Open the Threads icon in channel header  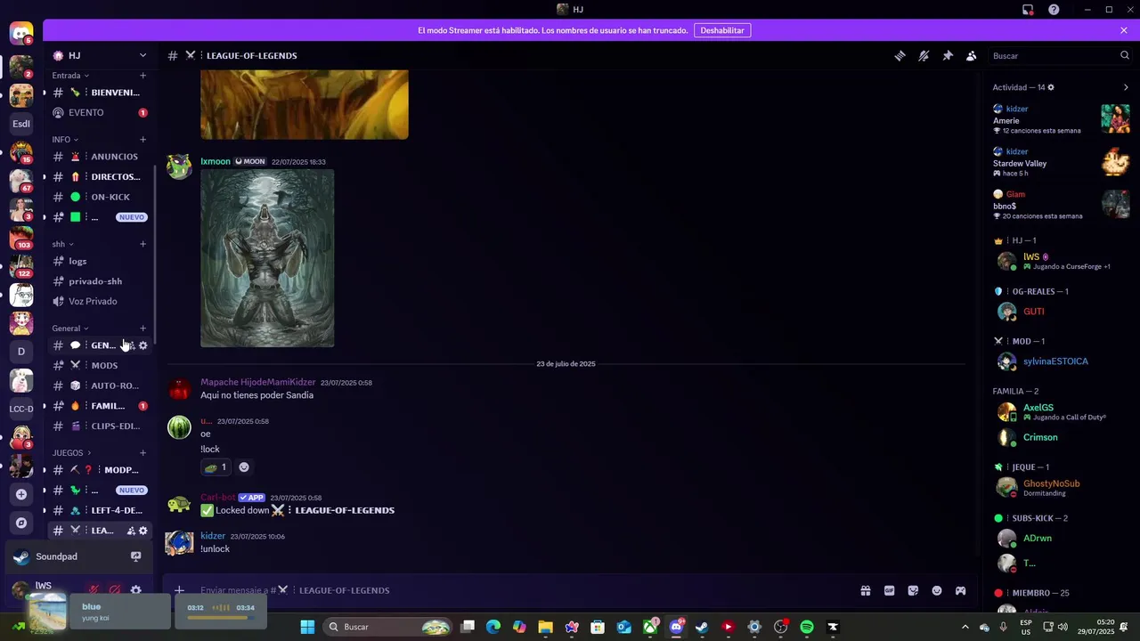(900, 55)
